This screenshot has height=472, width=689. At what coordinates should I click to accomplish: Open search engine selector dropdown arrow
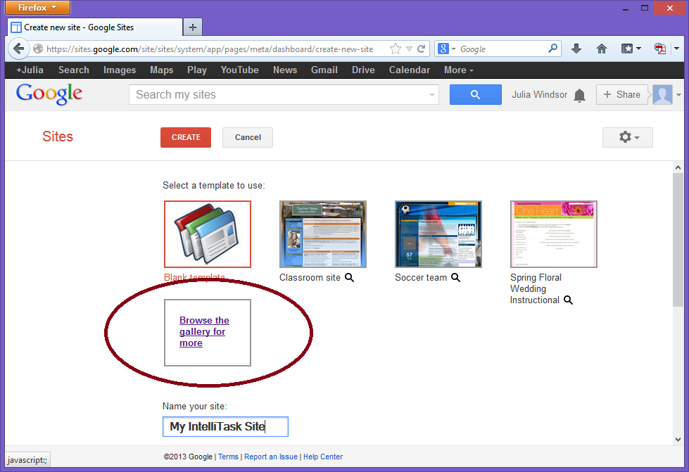click(453, 49)
